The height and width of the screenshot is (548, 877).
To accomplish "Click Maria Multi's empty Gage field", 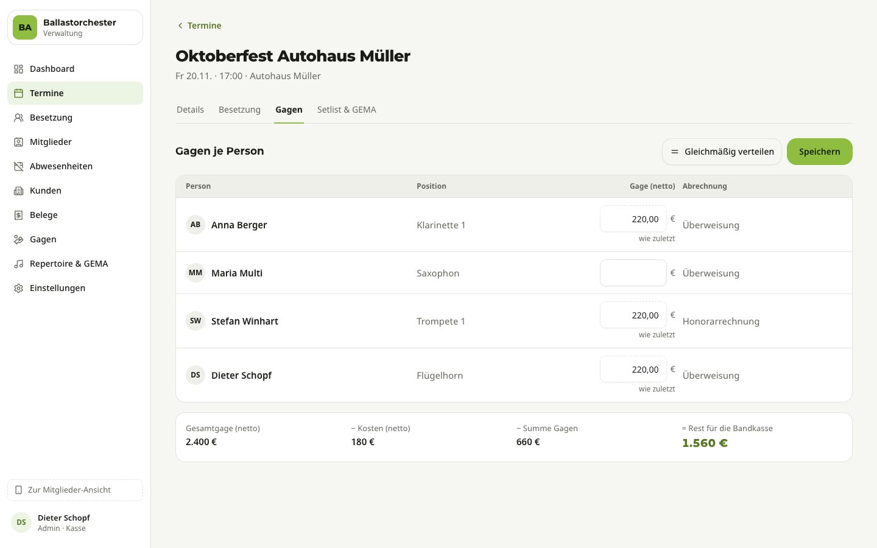I will coord(633,273).
